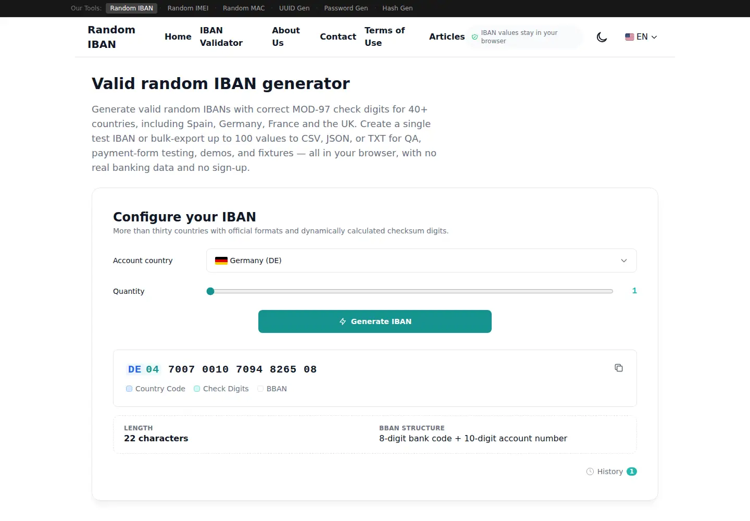This screenshot has height=521, width=750.
Task: Click the Random IBAN site logo
Action: [111, 37]
